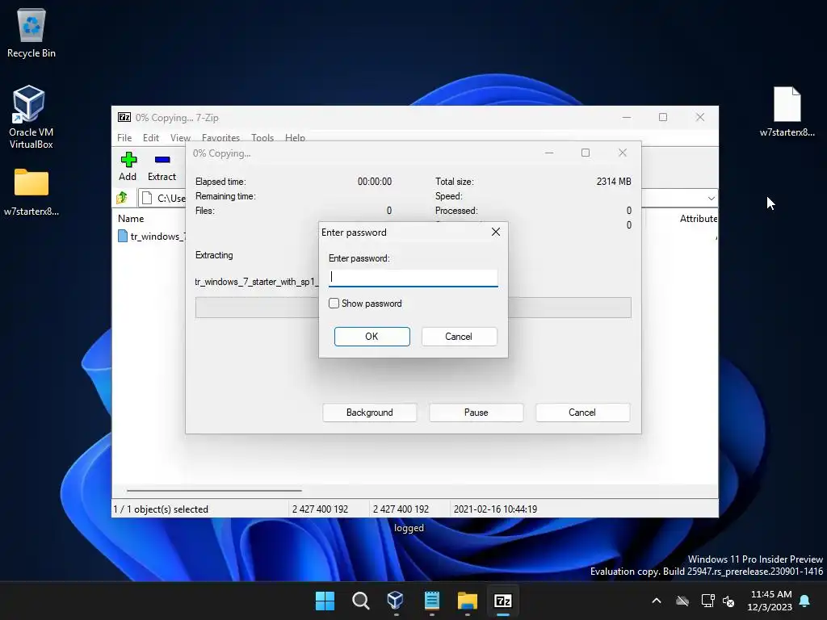Open the Help menu in 7-Zip
This screenshot has height=620, width=827.
click(x=295, y=137)
